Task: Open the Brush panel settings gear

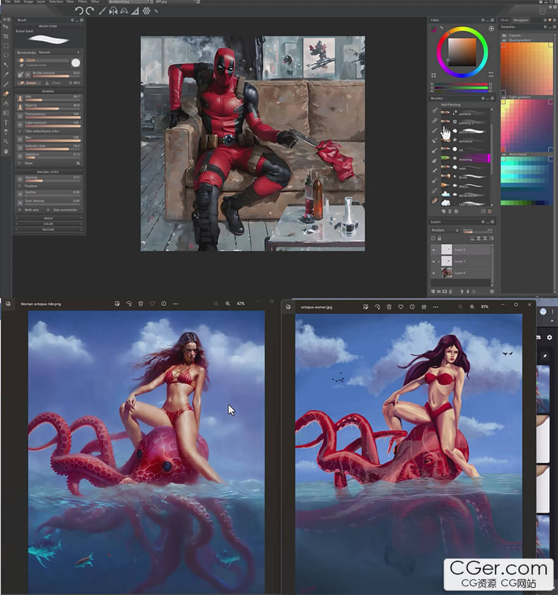Action: (72, 20)
